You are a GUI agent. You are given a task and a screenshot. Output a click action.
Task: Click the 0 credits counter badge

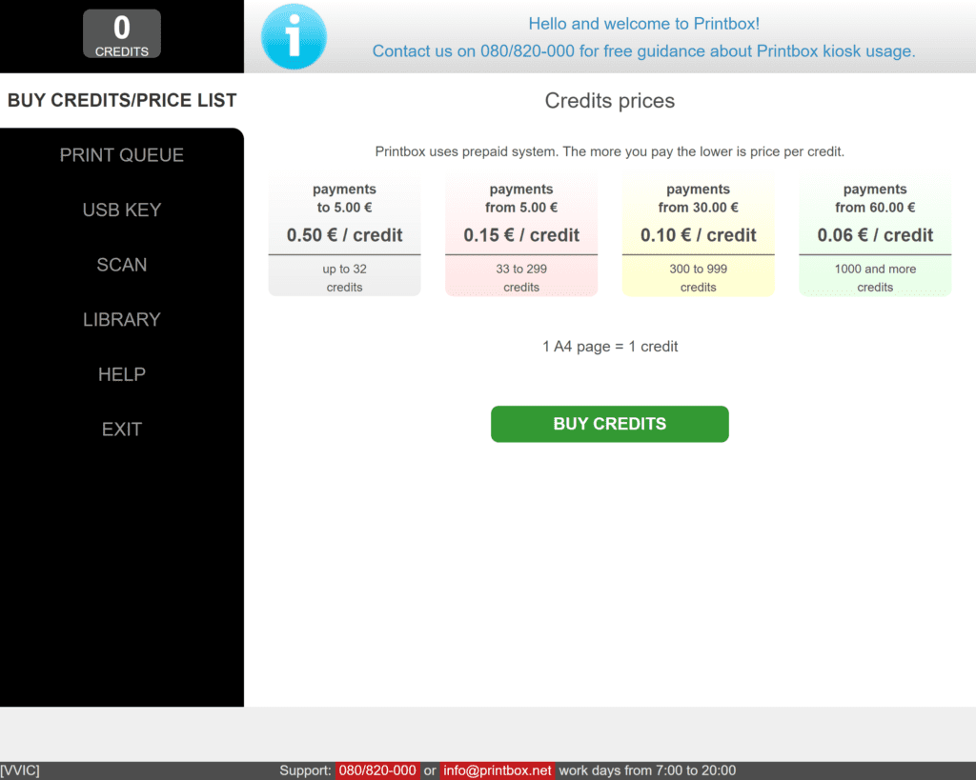(122, 34)
